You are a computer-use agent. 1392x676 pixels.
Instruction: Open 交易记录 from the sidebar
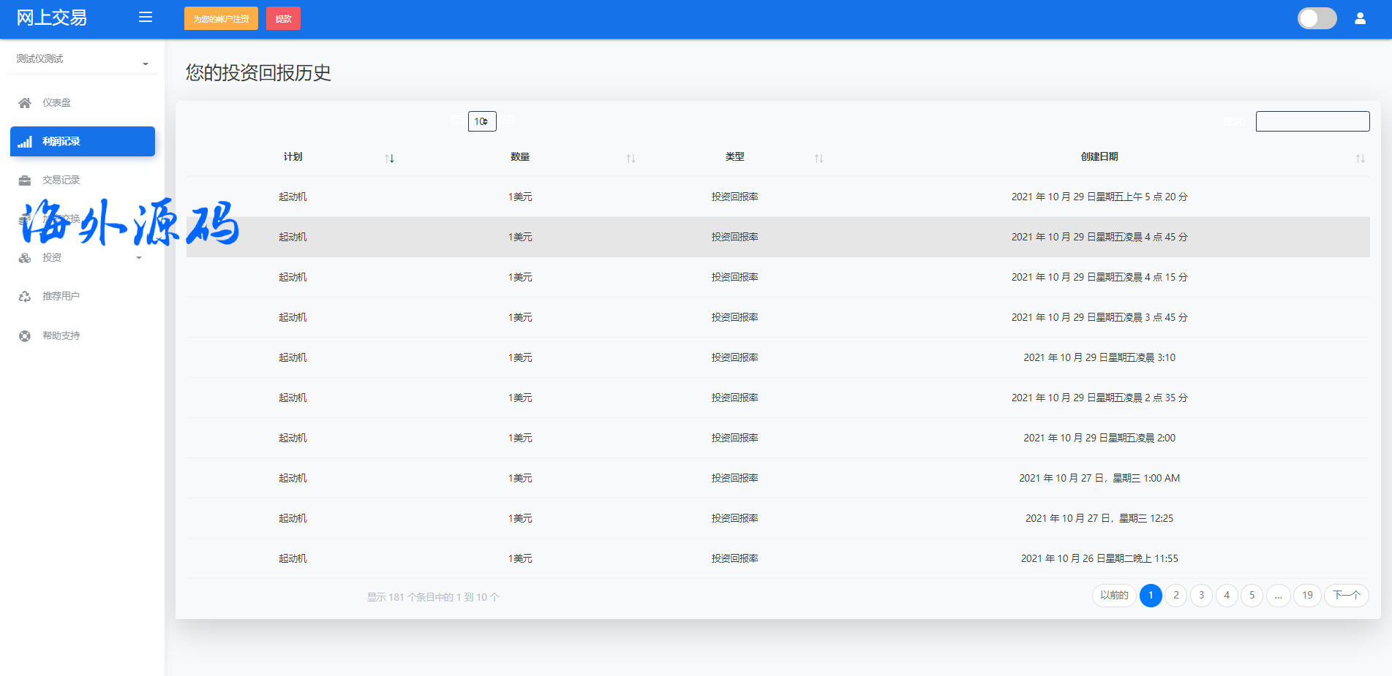point(61,181)
